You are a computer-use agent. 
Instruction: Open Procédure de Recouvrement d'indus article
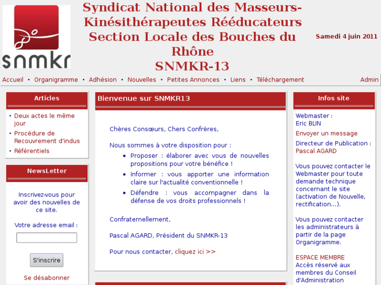[x=47, y=137]
